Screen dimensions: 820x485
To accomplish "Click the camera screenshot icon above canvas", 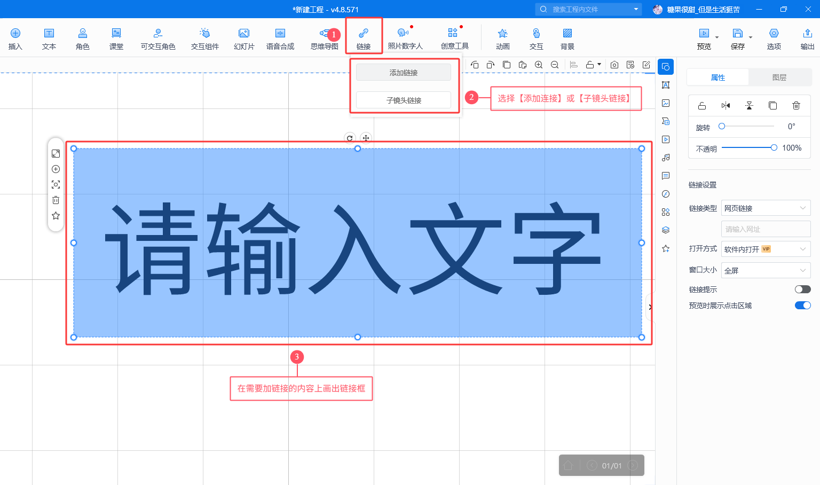I will pyautogui.click(x=614, y=65).
